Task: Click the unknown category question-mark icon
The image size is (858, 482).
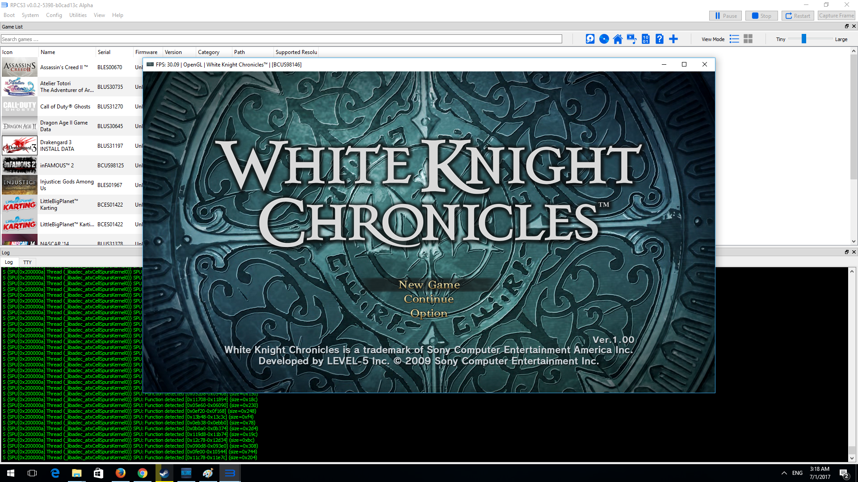Action: (x=659, y=39)
